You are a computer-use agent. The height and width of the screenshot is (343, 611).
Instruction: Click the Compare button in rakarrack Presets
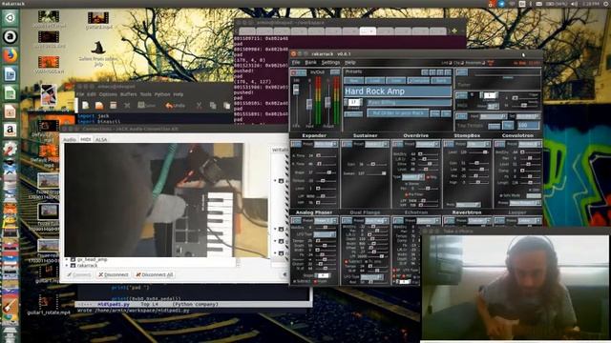418,80
